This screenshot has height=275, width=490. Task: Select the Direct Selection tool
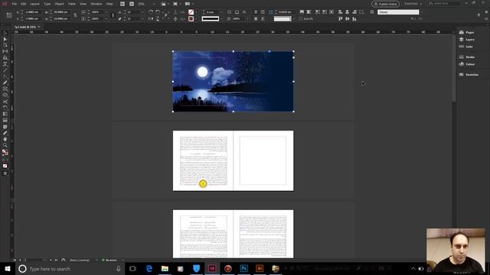click(x=5, y=39)
